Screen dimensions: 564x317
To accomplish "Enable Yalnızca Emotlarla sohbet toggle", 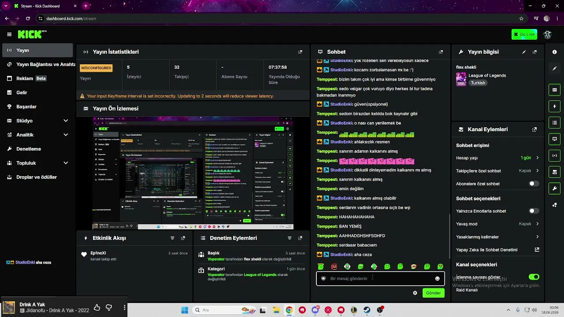I will pyautogui.click(x=534, y=211).
